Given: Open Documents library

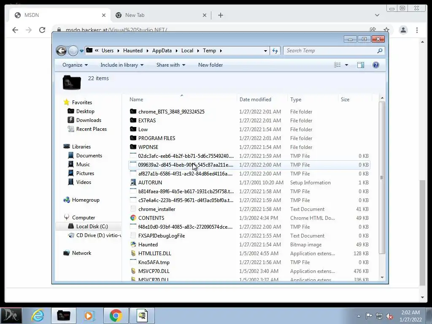Looking at the screenshot, I should click(x=89, y=156).
